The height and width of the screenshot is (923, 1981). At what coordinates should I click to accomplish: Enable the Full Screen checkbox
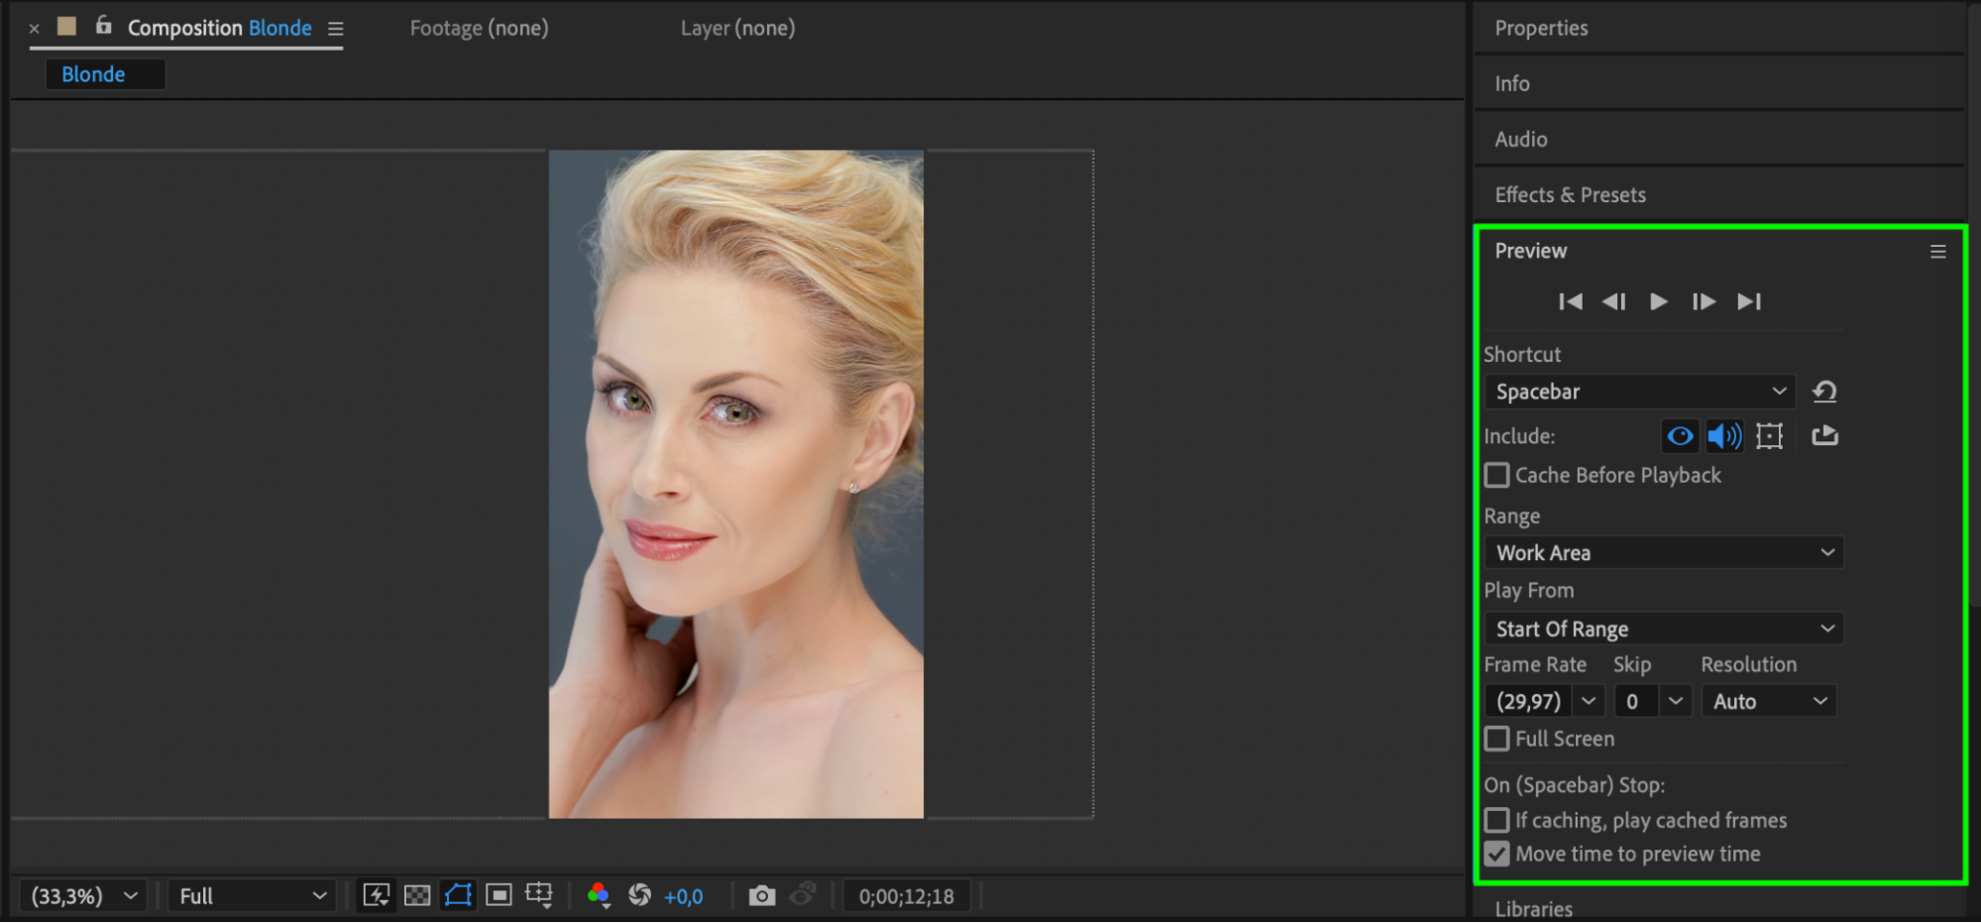pos(1497,740)
